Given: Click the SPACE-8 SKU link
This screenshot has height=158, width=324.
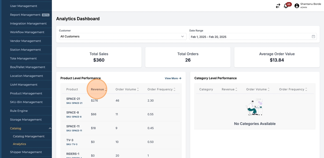Looking at the screenshot, I should point(74,117).
